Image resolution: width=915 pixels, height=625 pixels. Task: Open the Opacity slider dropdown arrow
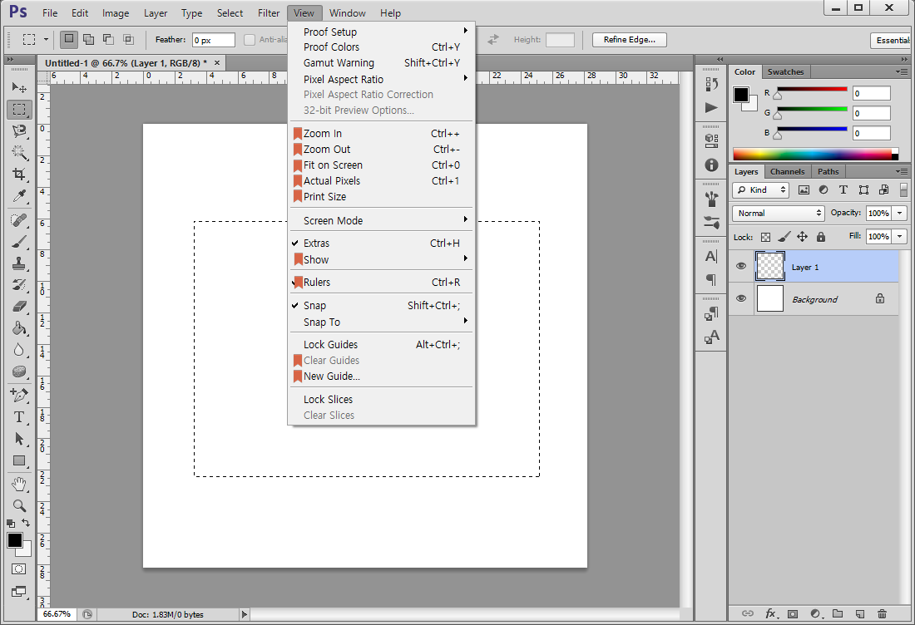point(900,214)
